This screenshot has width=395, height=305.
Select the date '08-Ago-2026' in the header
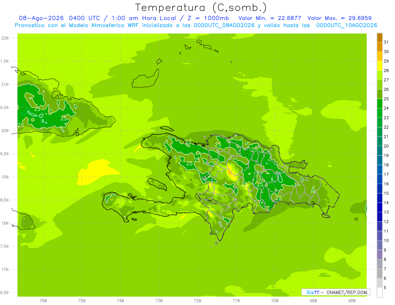[41, 18]
